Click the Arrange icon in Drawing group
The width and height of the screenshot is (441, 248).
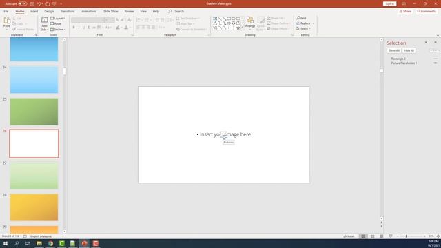coord(249,20)
